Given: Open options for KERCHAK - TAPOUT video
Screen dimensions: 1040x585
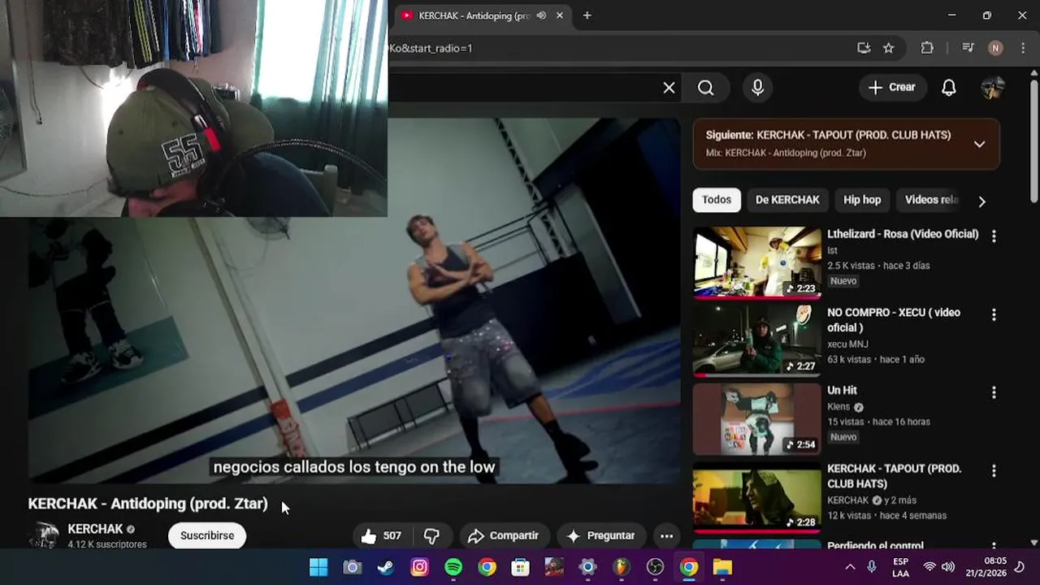Looking at the screenshot, I should [993, 470].
